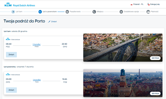Click 301 PLN badge on Porto photo
This screenshot has width=166, height=99.
(155, 58)
